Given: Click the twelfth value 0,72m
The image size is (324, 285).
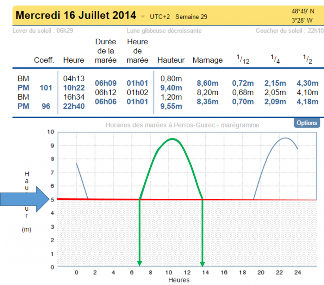Looking at the screenshot, I should (x=243, y=83).
